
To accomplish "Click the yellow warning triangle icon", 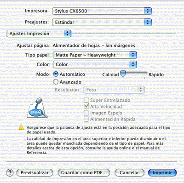I will click(x=21, y=127).
